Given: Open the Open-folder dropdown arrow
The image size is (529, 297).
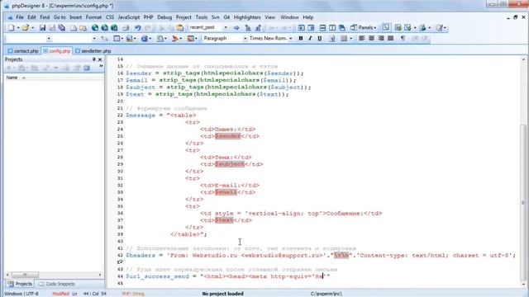Looking at the screenshot, I should [32, 28].
